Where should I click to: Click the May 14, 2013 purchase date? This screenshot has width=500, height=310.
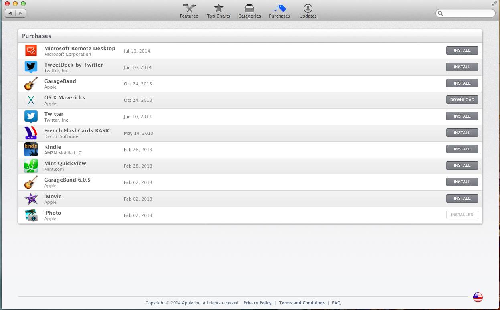138,133
